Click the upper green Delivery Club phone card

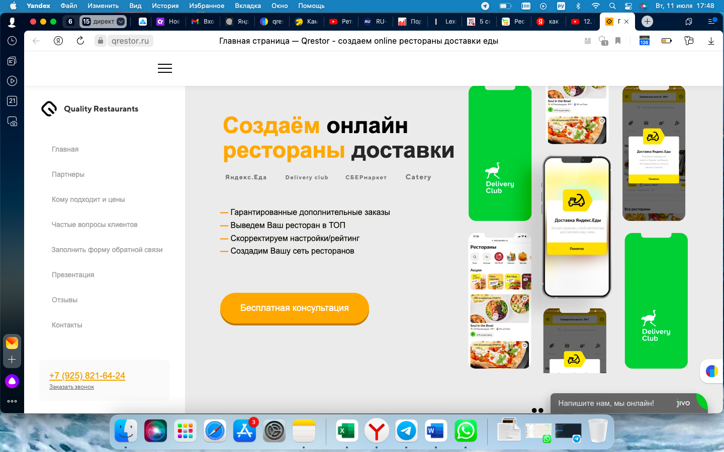click(x=500, y=153)
